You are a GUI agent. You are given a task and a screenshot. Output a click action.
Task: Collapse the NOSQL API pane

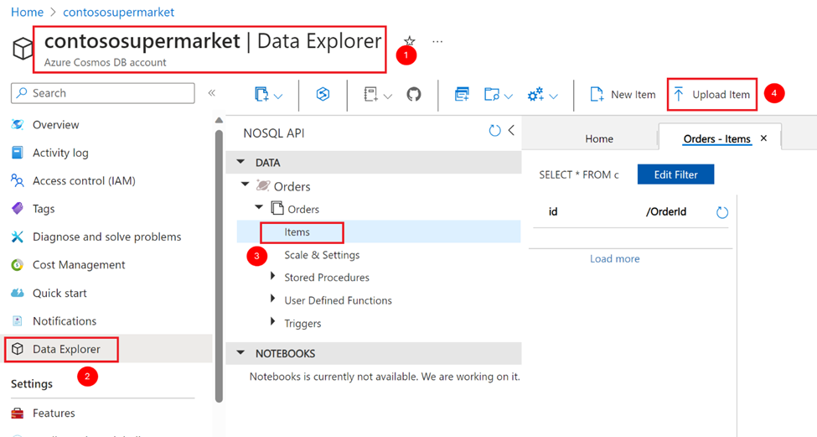tap(511, 130)
